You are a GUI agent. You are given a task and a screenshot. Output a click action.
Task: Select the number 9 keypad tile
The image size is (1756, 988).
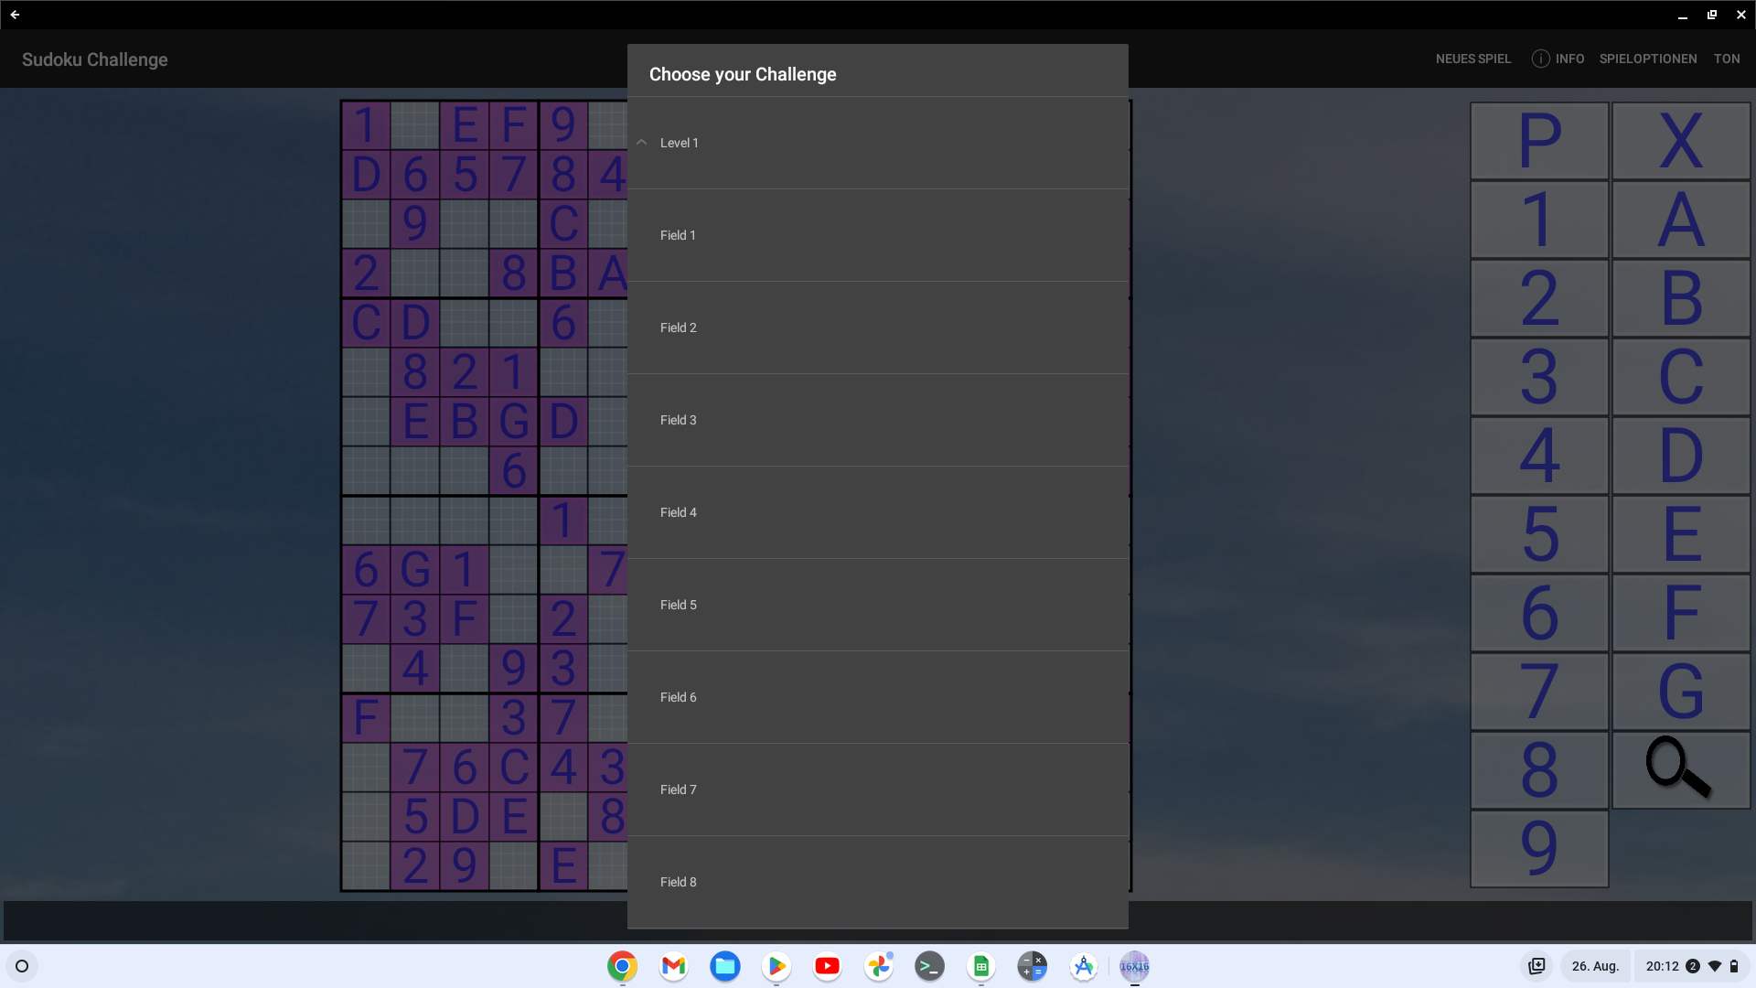[x=1539, y=849]
